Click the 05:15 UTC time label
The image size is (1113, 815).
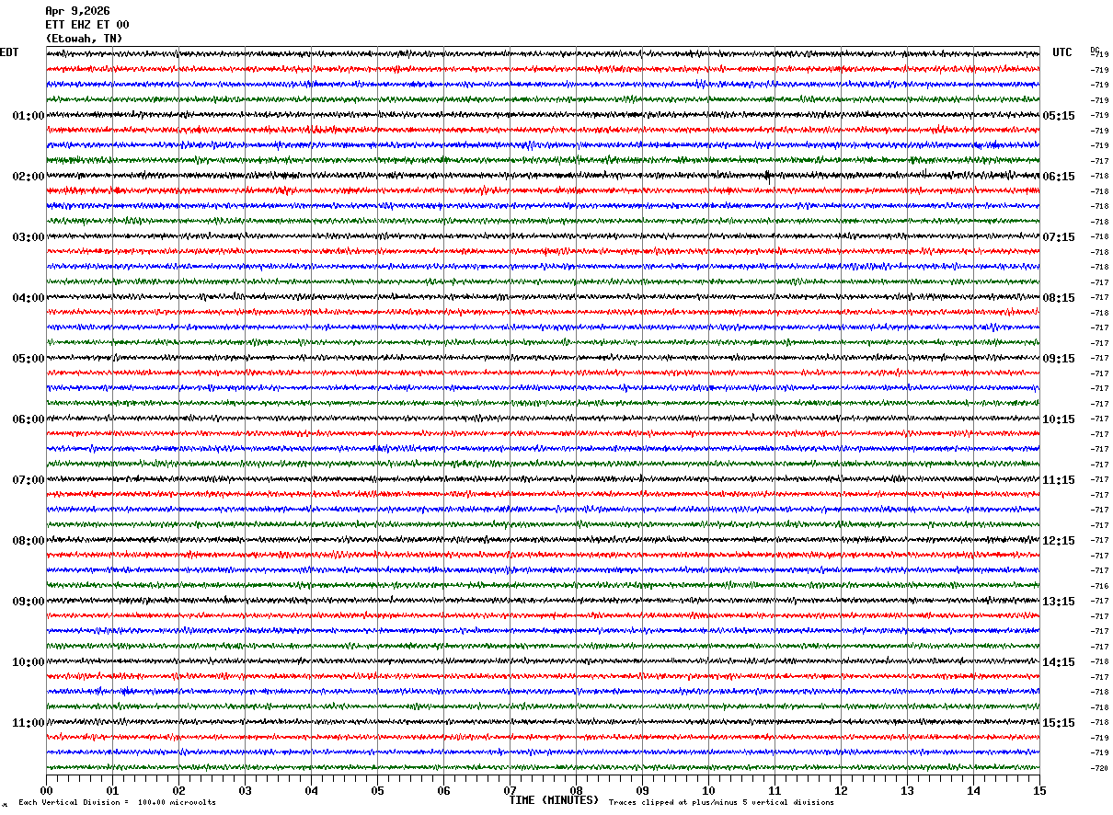coord(1059,116)
